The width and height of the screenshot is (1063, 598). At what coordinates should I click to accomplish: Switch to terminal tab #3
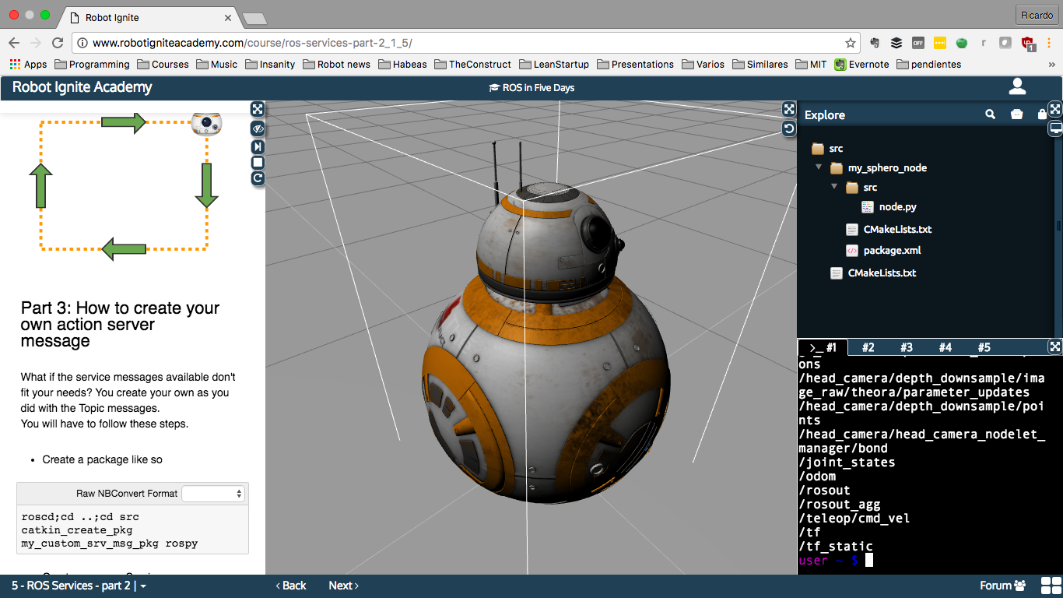907,347
